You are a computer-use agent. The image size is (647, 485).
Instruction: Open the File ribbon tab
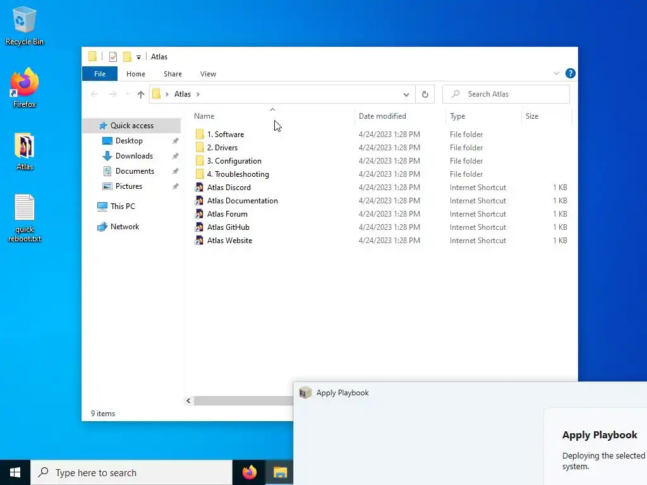coord(100,74)
